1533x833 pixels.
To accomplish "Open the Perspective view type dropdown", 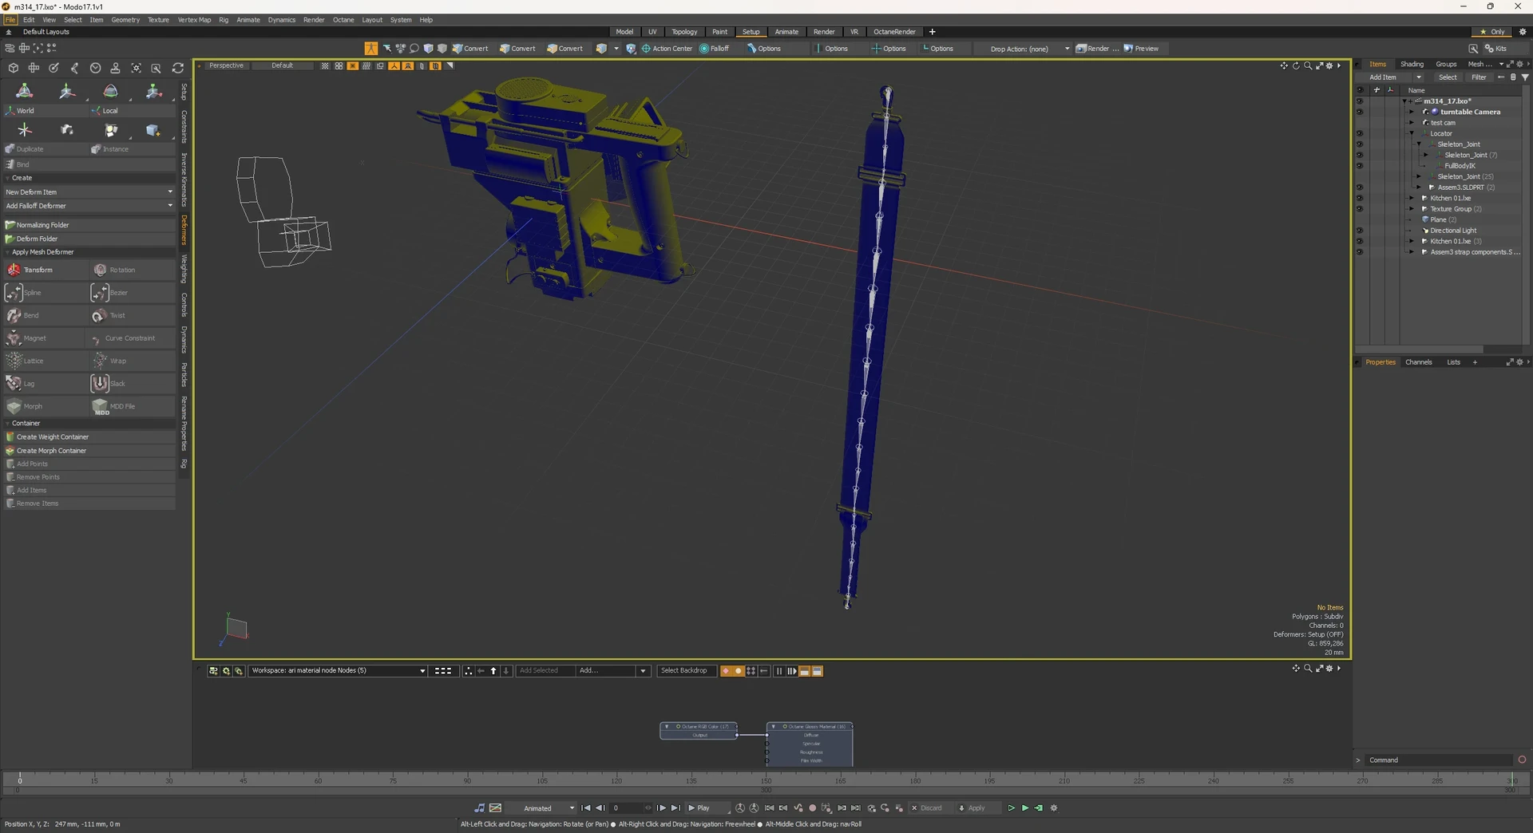I will click(x=227, y=66).
